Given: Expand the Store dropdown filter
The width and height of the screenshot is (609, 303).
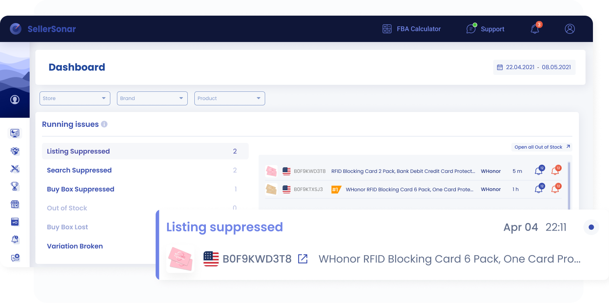Looking at the screenshot, I should click(x=75, y=98).
